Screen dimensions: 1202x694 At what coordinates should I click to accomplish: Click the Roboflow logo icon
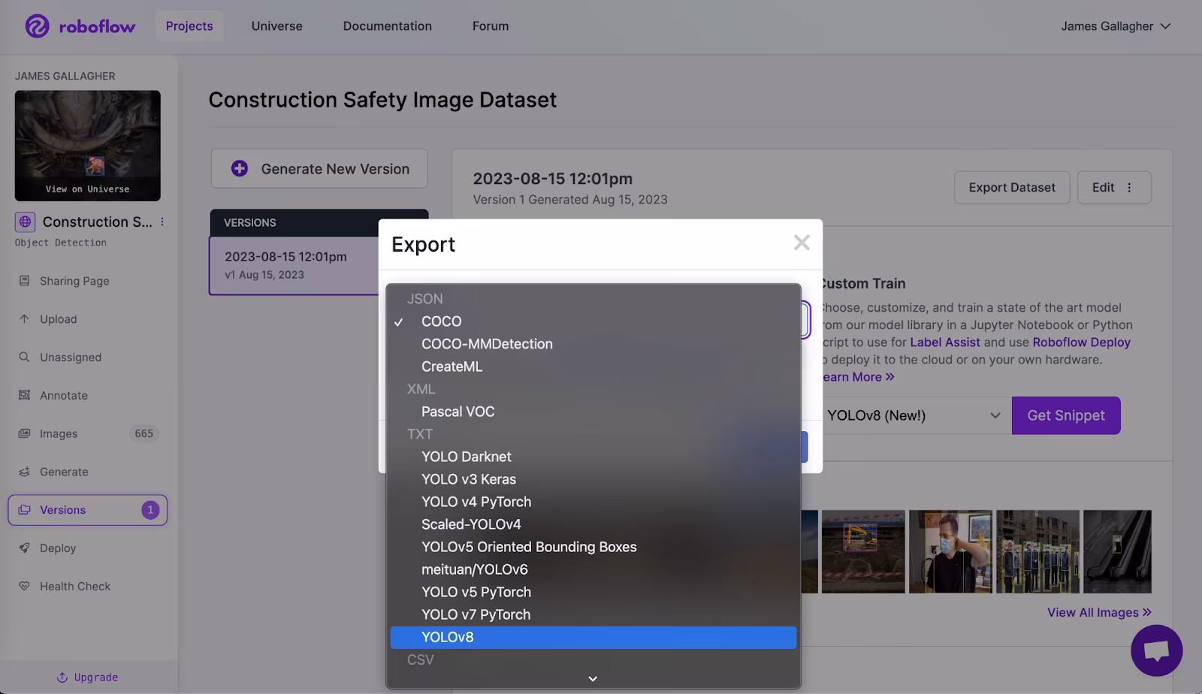coord(37,26)
